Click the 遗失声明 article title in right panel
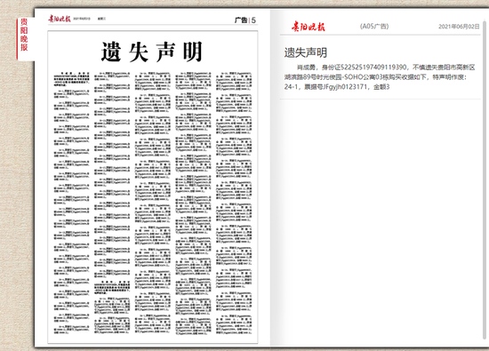 click(305, 52)
